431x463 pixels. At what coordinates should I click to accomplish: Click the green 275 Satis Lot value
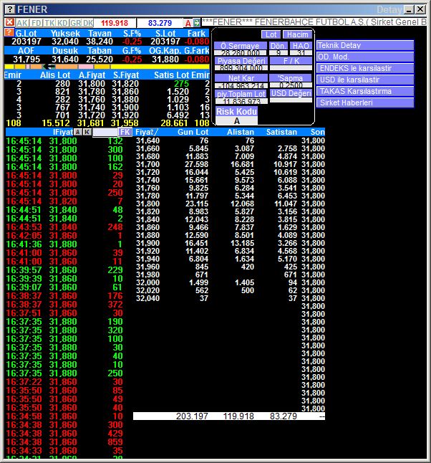coord(181,84)
